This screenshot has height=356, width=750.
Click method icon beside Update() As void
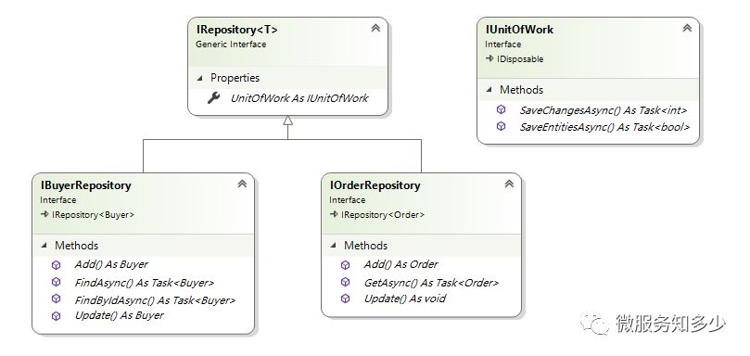pyautogui.click(x=346, y=299)
